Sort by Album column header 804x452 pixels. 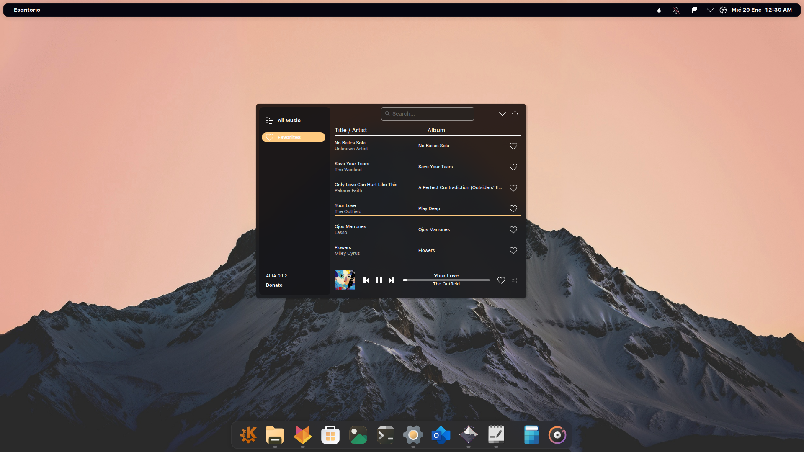436,130
